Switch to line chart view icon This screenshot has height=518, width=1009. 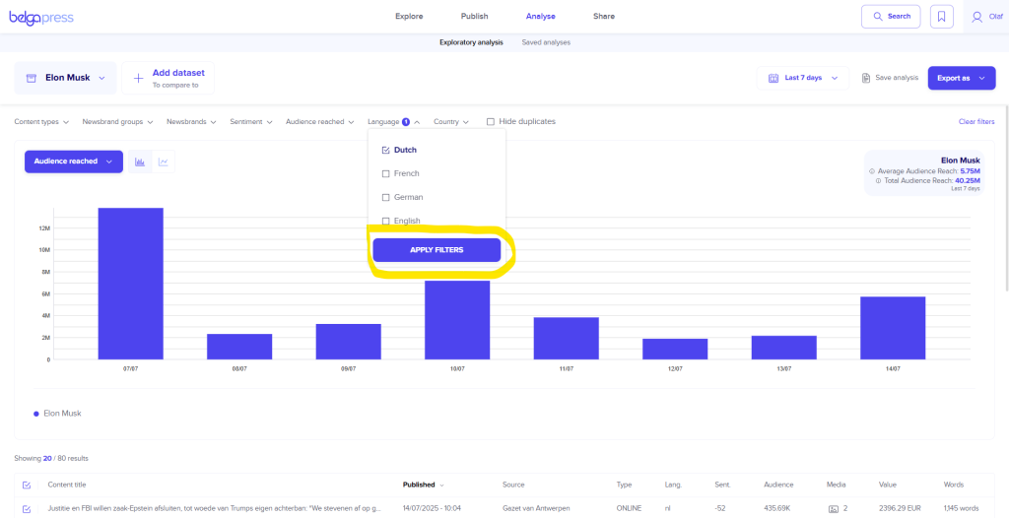[163, 162]
